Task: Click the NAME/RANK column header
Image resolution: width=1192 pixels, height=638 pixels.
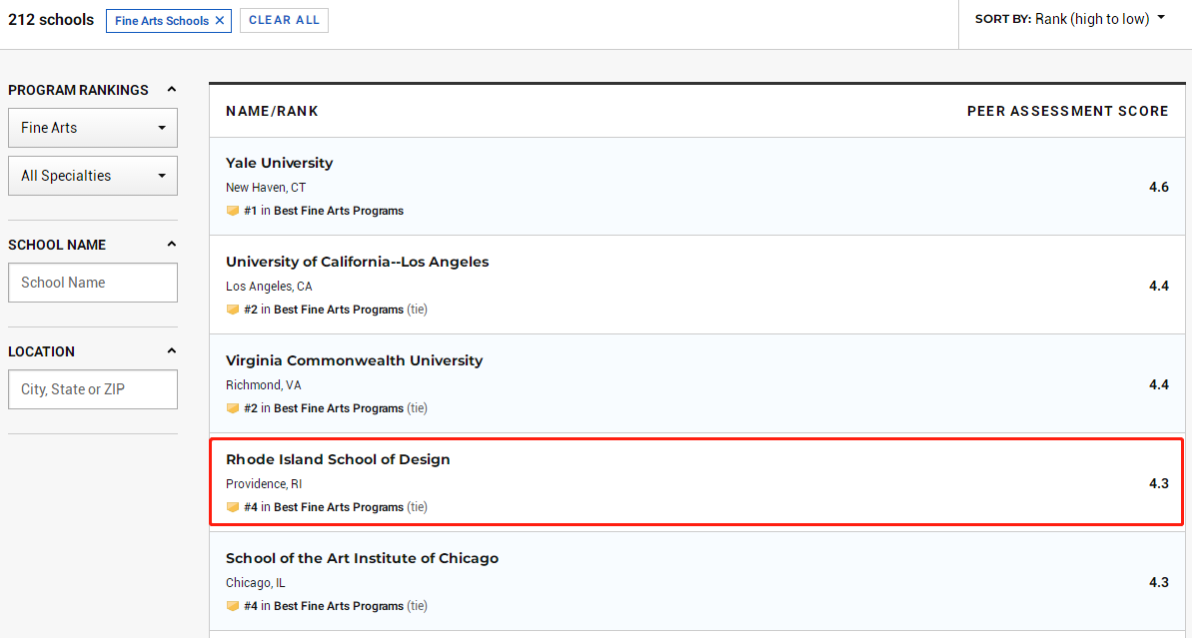Action: pyautogui.click(x=272, y=111)
